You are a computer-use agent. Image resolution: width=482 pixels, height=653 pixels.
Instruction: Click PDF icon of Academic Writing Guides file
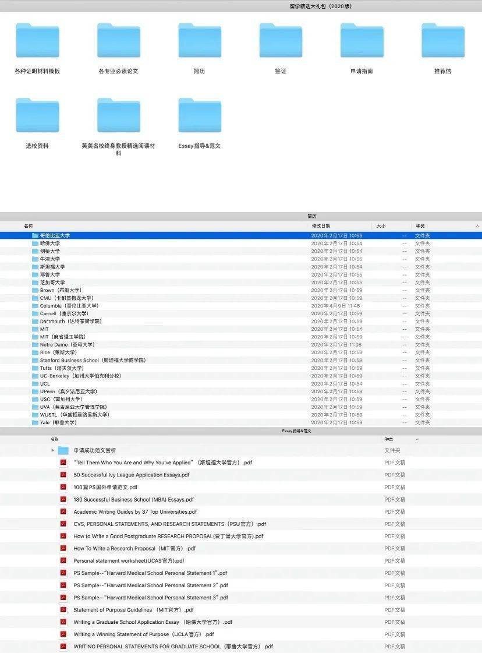63,511
